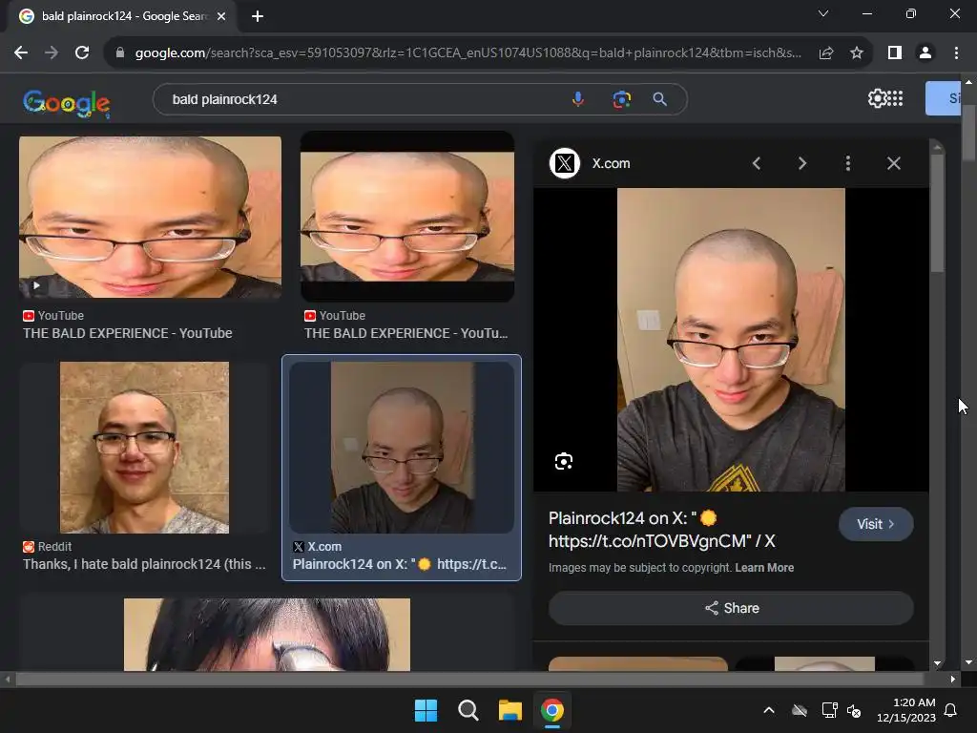Open the Chrome profile menu
977x733 pixels.
(x=925, y=53)
